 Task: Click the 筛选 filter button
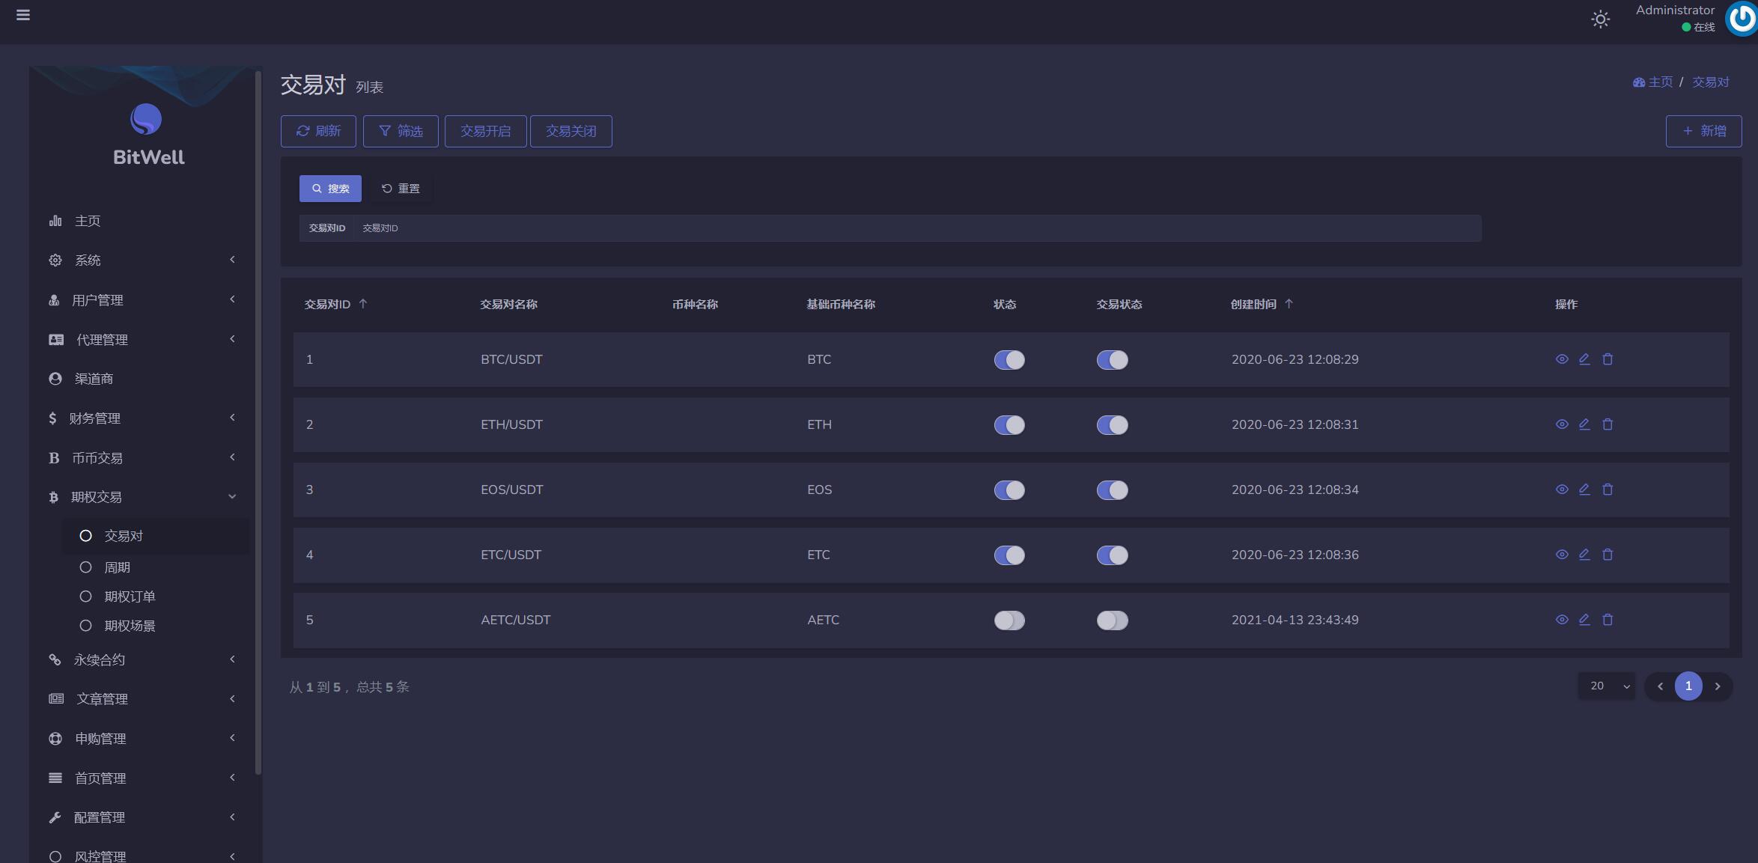(401, 131)
